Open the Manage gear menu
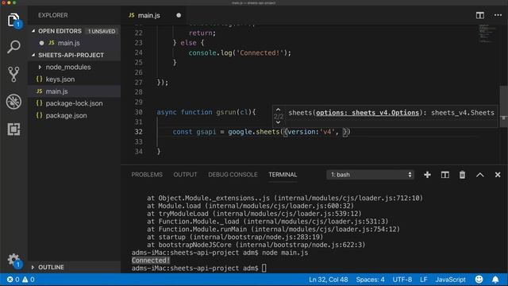 click(x=13, y=260)
